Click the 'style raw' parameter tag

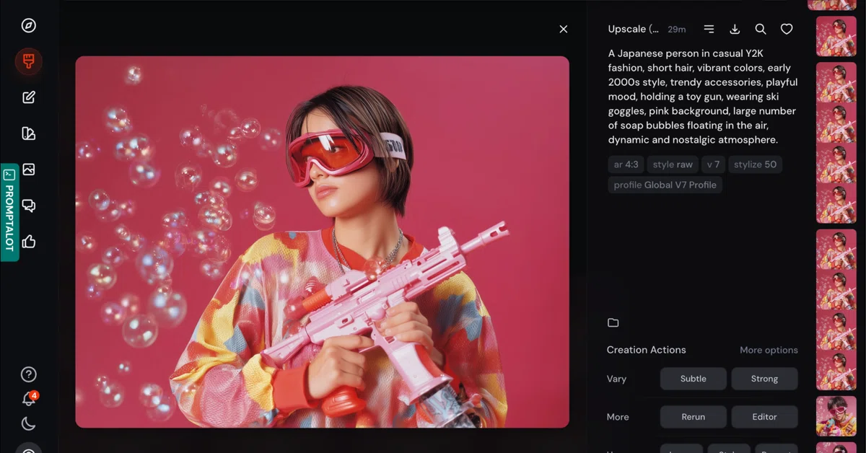[673, 164]
